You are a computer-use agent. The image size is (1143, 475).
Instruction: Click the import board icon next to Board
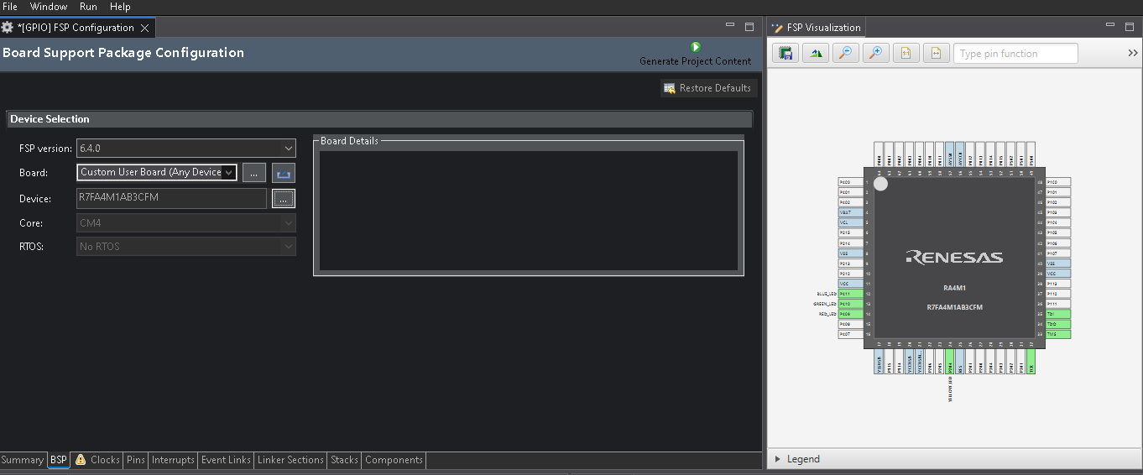284,172
